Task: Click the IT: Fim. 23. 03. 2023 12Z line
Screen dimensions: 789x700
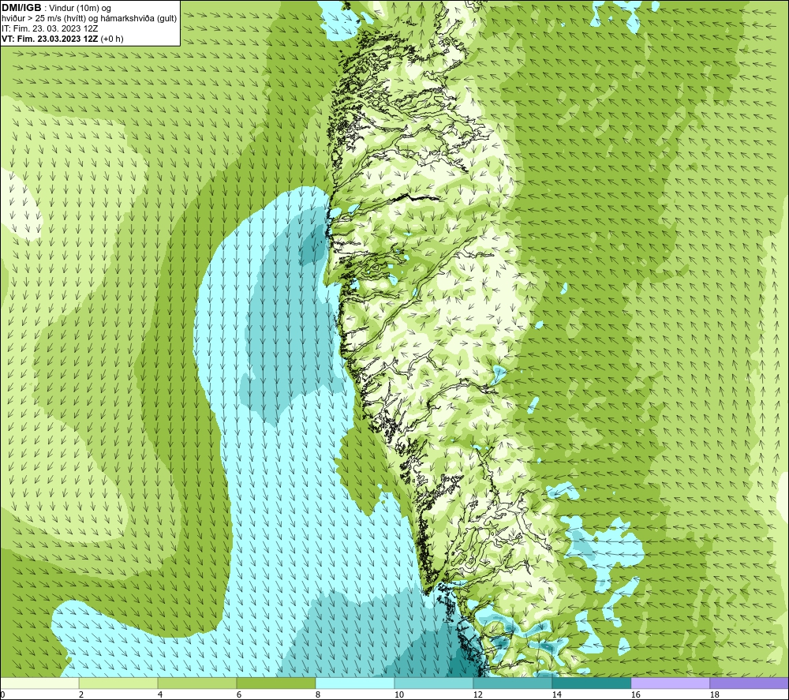Action: [50, 28]
